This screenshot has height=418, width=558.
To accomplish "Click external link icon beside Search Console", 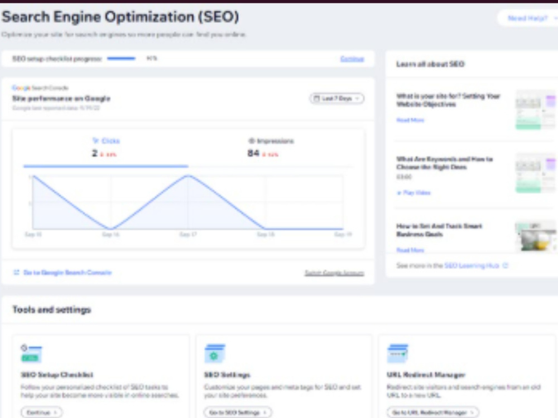I will pyautogui.click(x=16, y=273).
